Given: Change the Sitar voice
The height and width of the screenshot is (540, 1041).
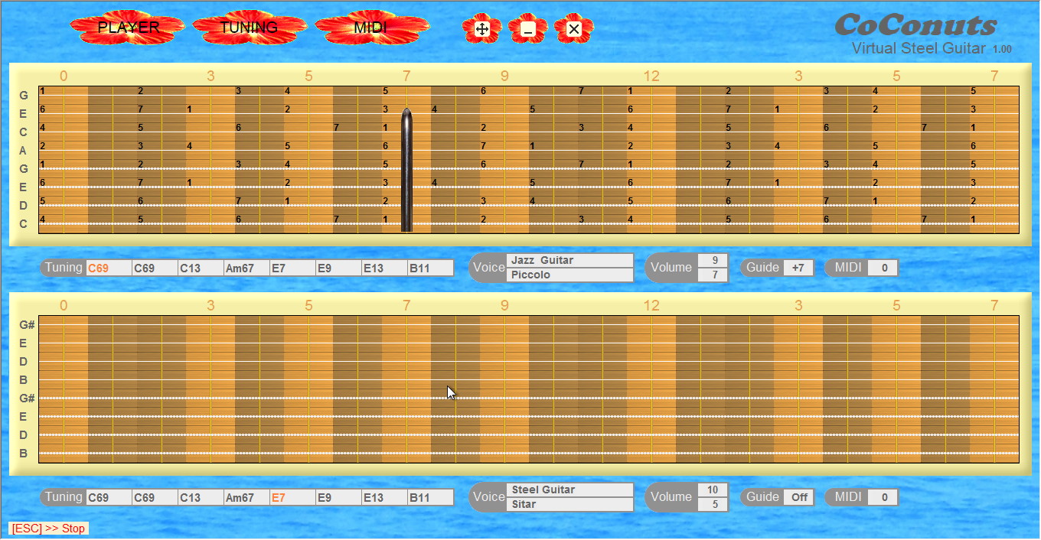Looking at the screenshot, I should pyautogui.click(x=569, y=504).
